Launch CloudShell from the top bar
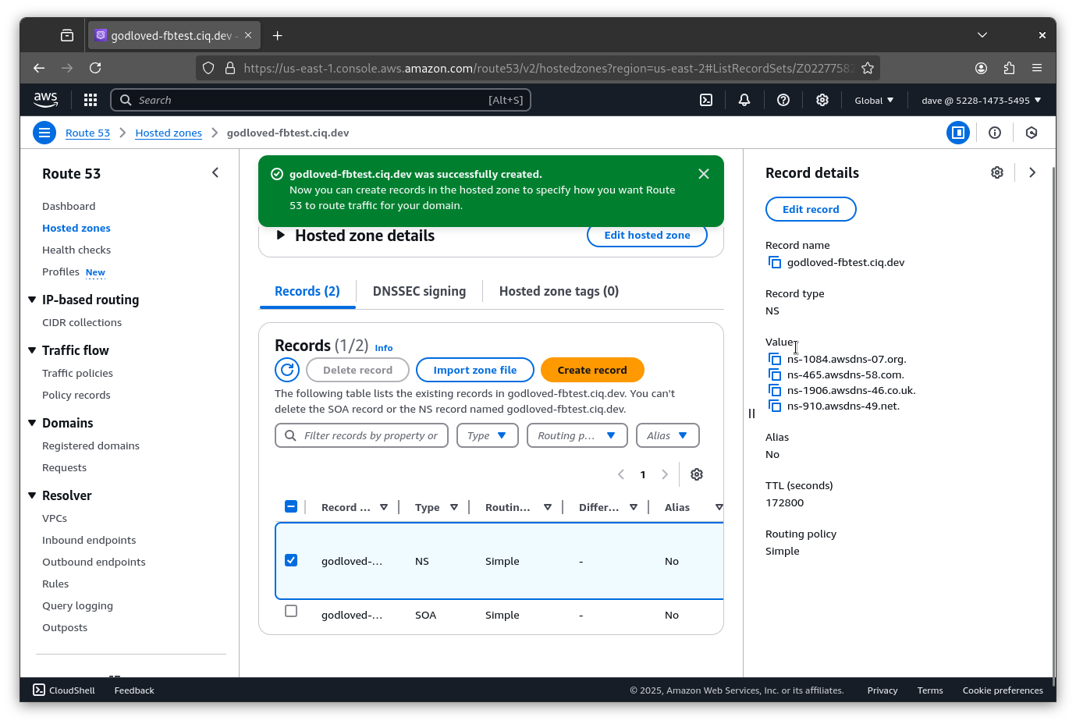The image size is (1076, 724). [x=706, y=100]
